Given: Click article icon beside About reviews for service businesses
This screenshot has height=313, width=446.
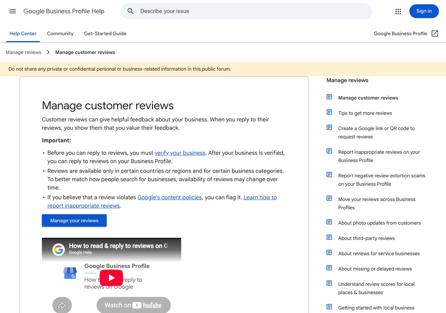Looking at the screenshot, I should 329,253.
